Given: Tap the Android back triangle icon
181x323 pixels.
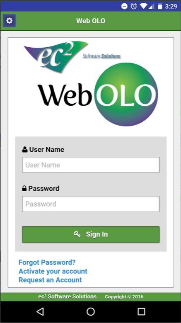Looking at the screenshot, I should click(40, 312).
